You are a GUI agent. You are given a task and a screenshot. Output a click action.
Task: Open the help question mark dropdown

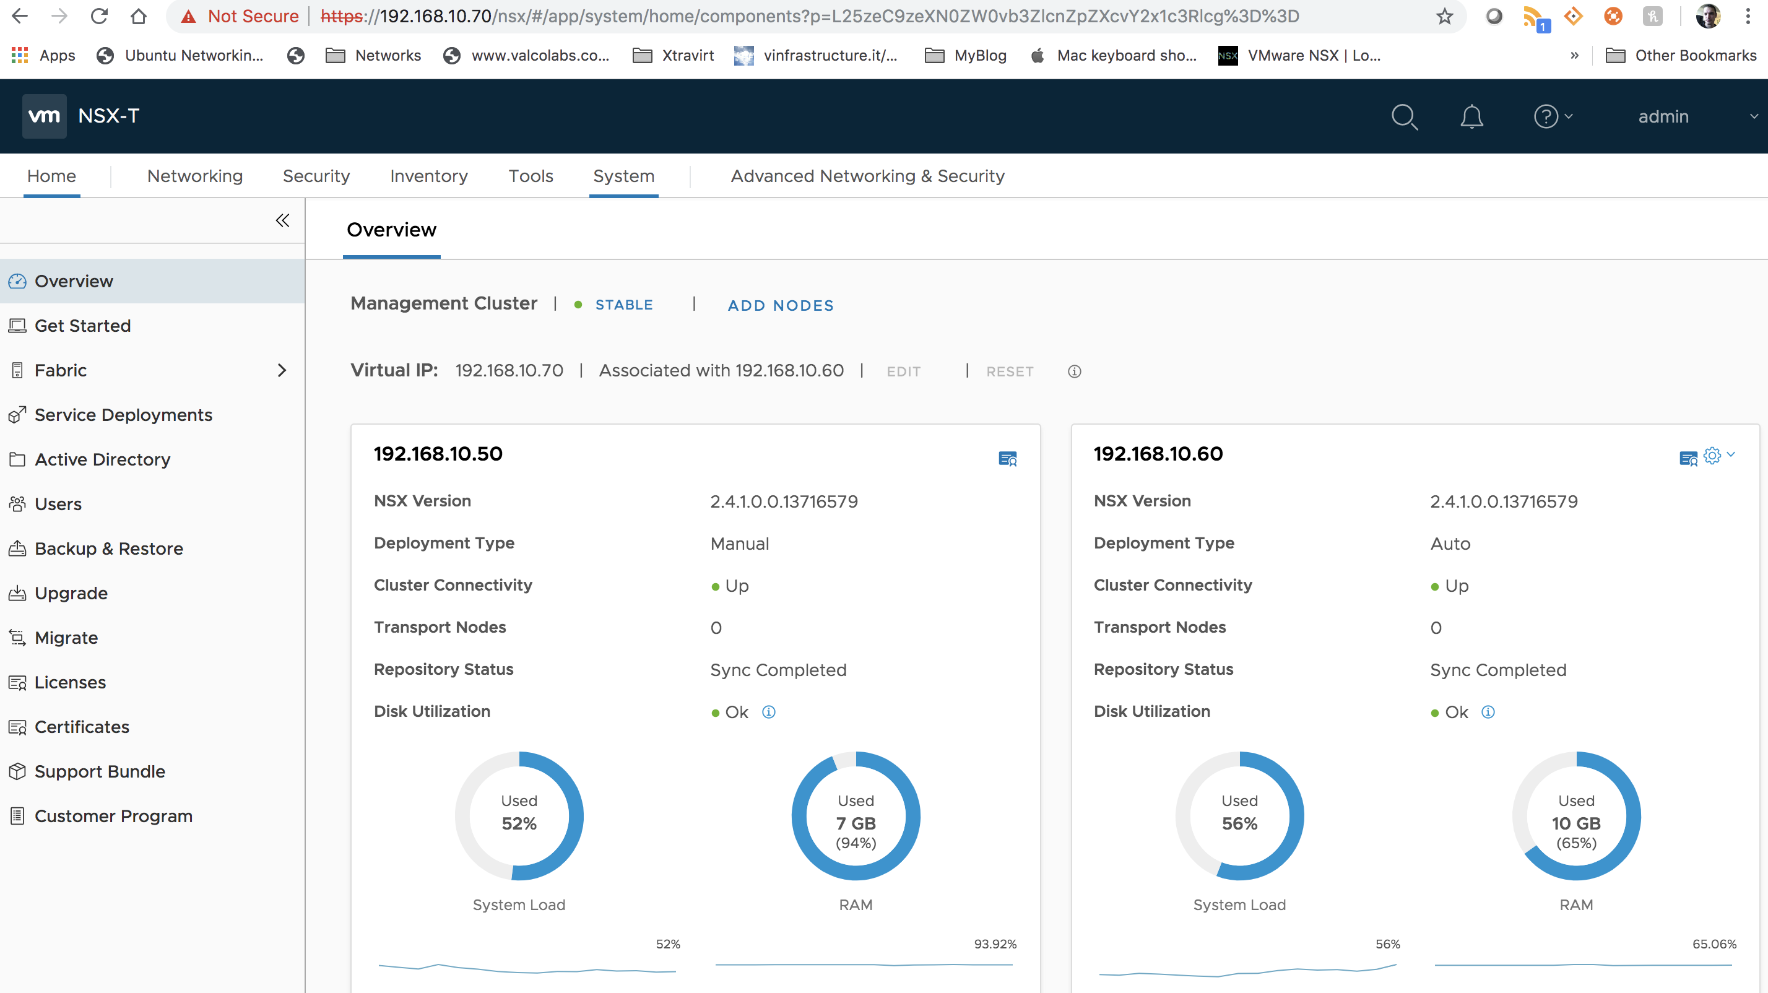click(x=1553, y=116)
